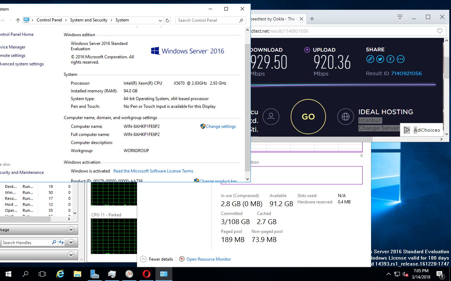Screen dimensions: 451x281
Task: Switch to Opera browser in the taskbar
Action: click(147, 274)
